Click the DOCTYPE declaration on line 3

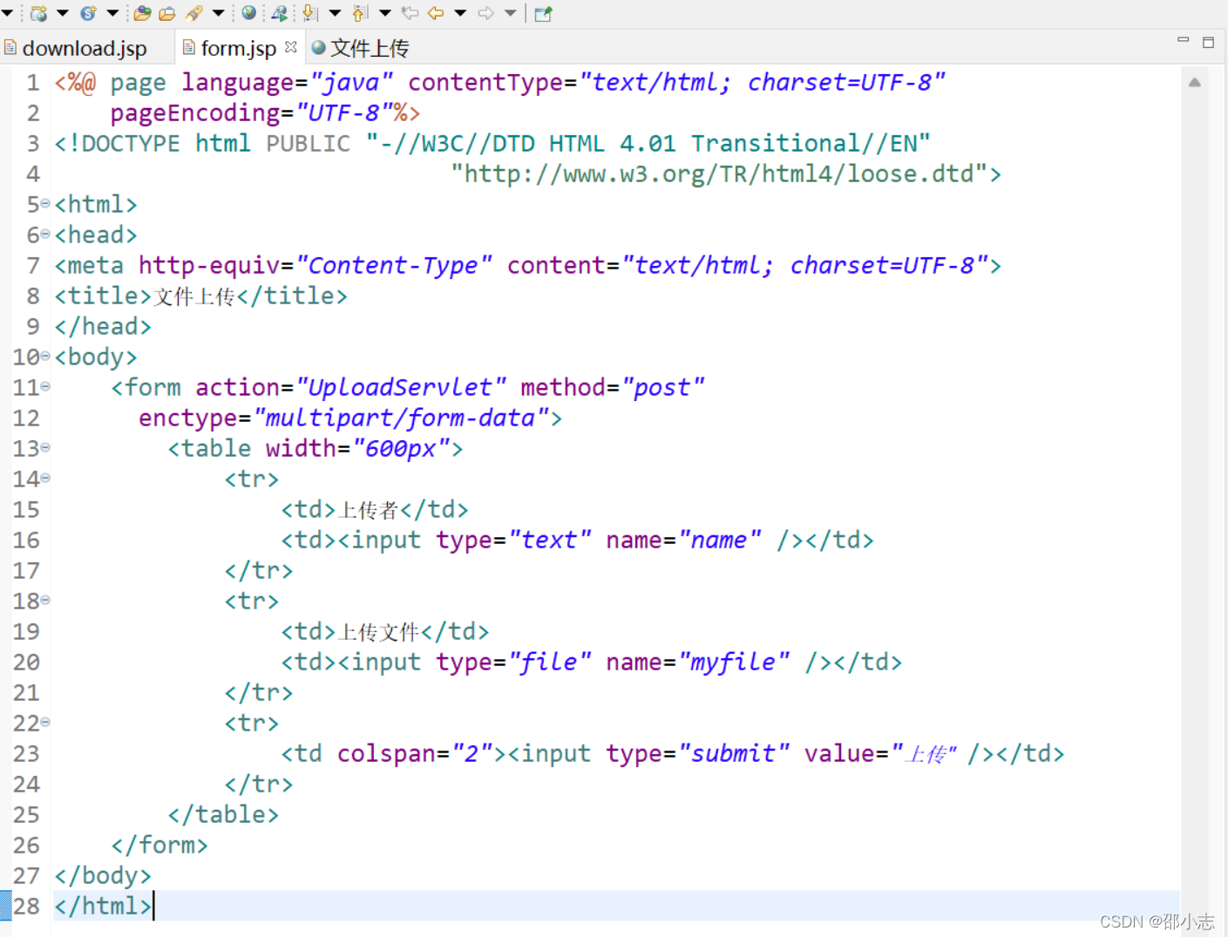492,143
